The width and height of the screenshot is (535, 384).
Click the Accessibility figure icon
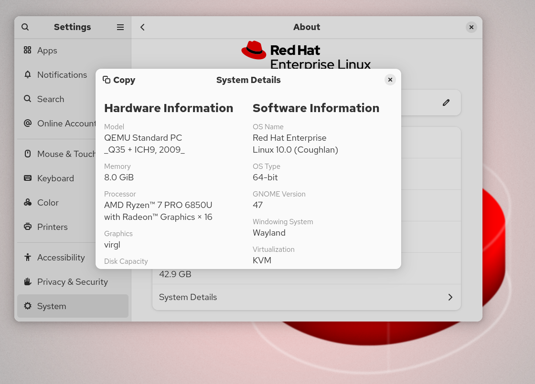pos(28,257)
